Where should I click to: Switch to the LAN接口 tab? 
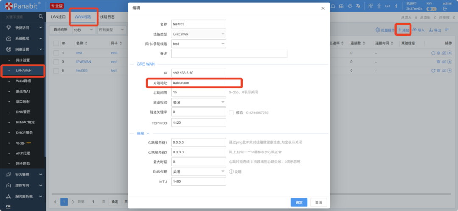click(x=59, y=17)
